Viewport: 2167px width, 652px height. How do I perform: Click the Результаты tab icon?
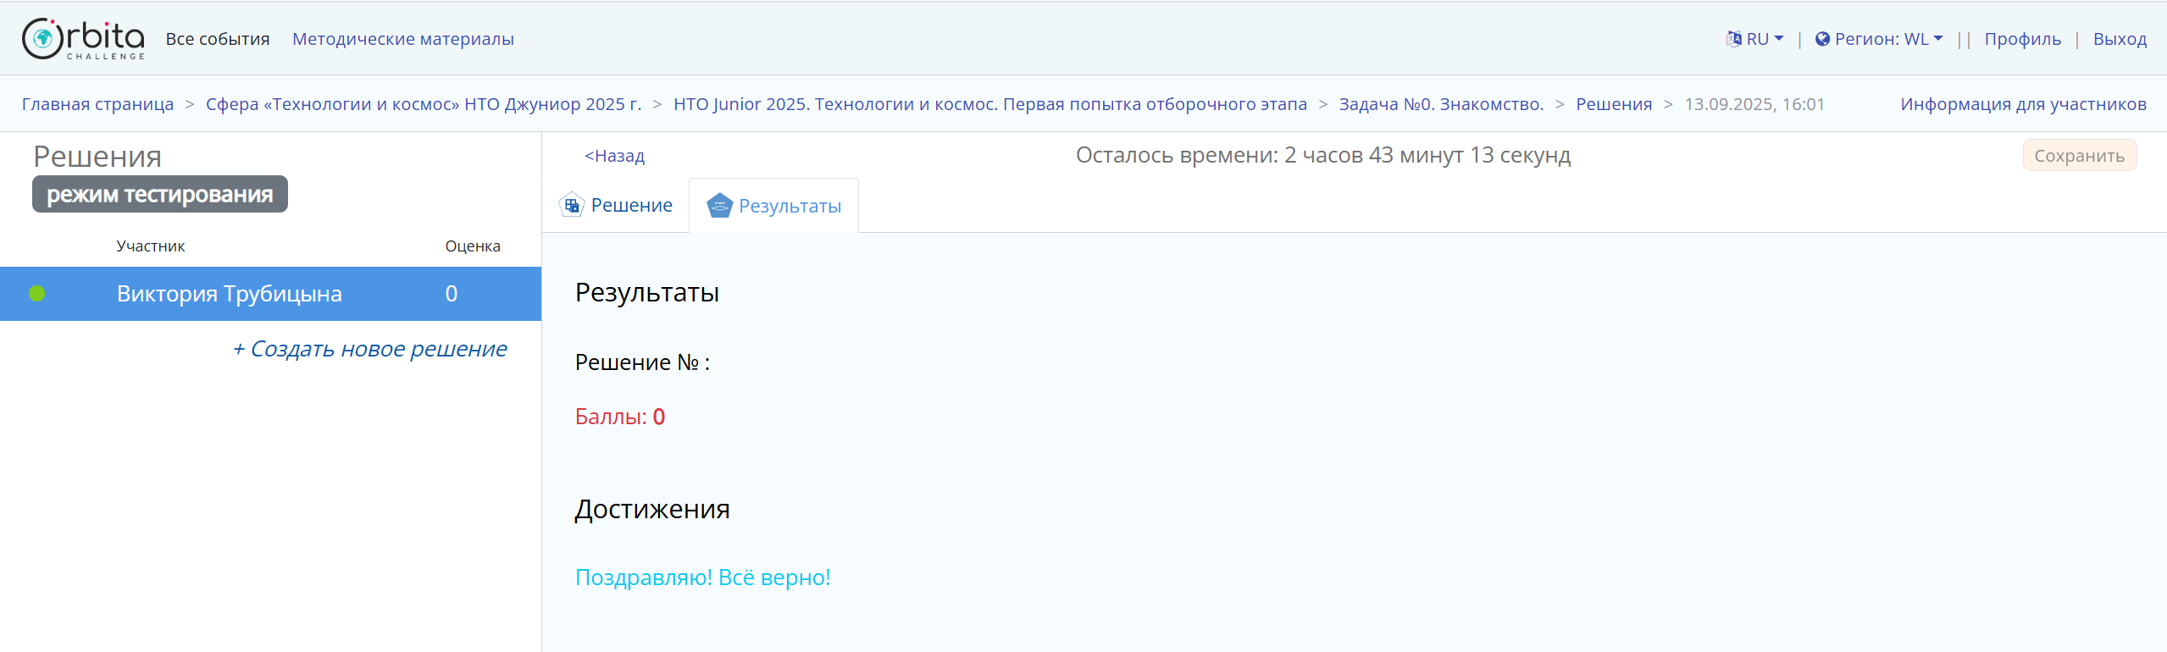(719, 206)
